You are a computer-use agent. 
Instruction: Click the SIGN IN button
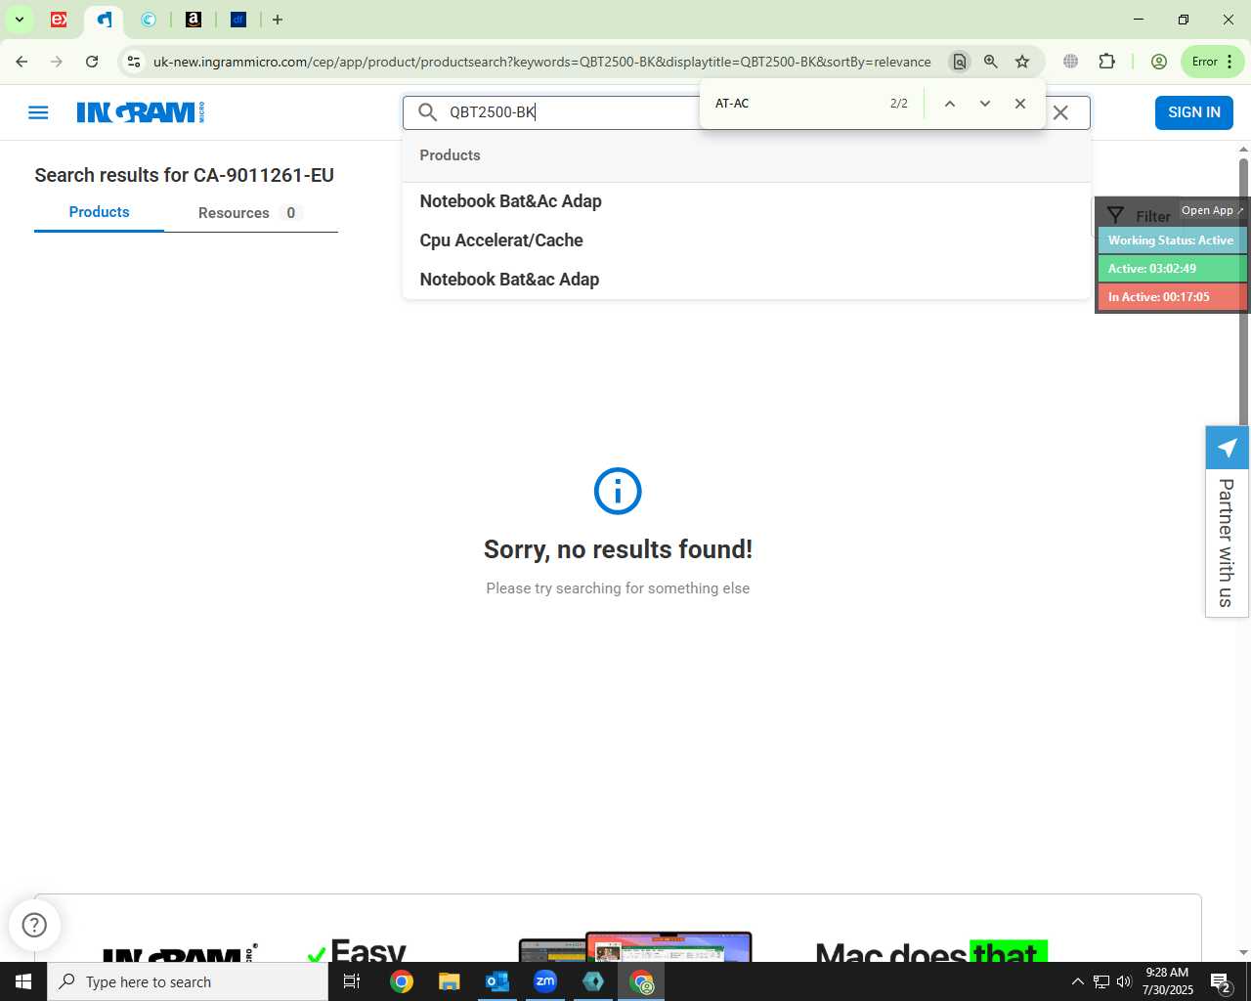point(1194,112)
